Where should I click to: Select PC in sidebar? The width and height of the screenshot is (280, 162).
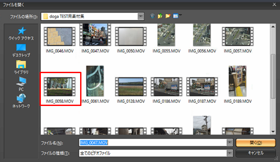pyautogui.click(x=21, y=84)
